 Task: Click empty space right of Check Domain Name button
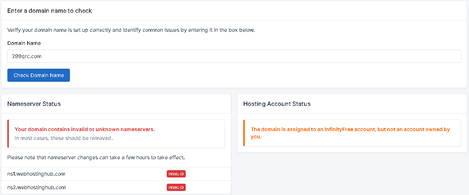[256, 75]
